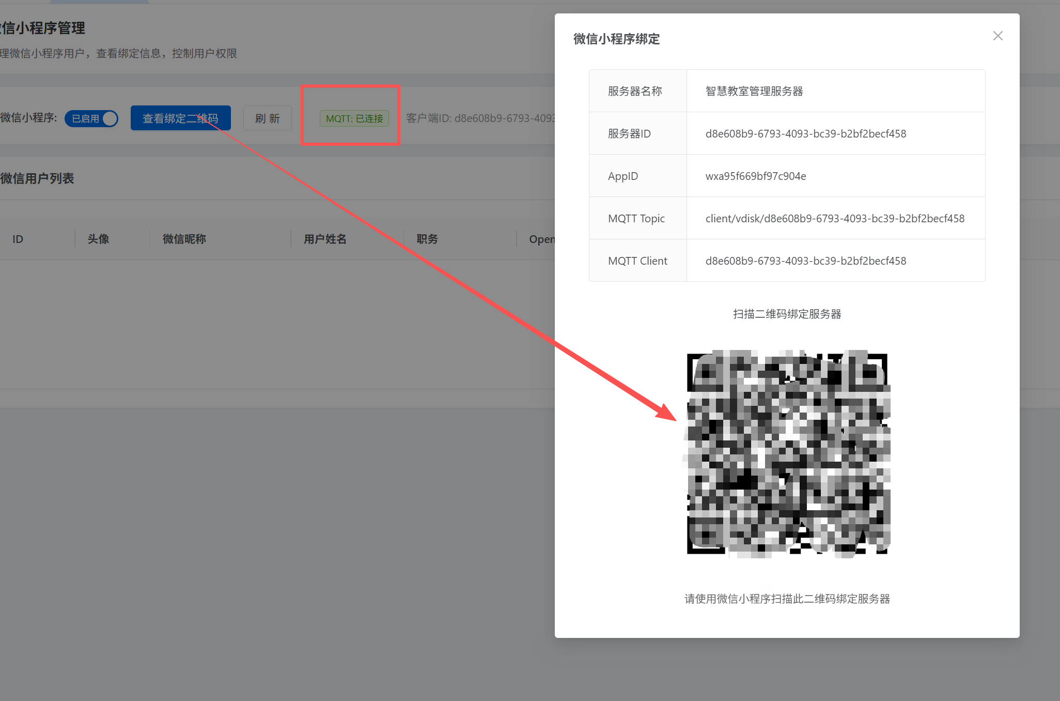Click the 微信小程序绑定 dialog title

pyautogui.click(x=616, y=39)
